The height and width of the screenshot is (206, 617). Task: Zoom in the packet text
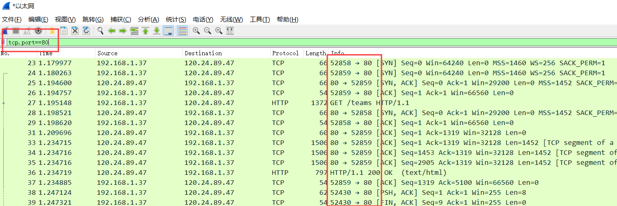pyautogui.click(x=196, y=31)
